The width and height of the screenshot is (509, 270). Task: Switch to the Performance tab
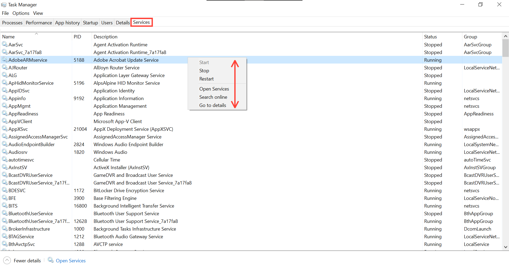39,22
